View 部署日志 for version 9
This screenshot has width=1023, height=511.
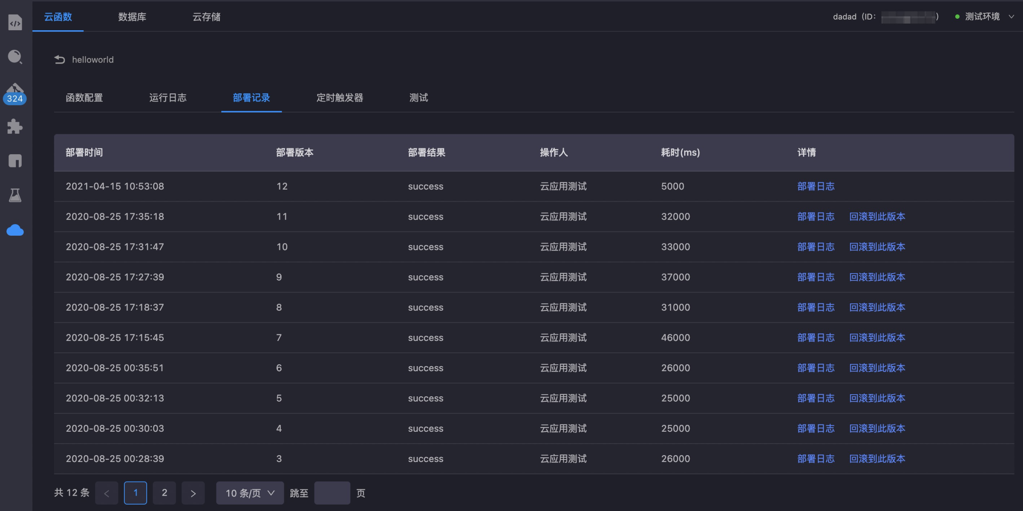816,277
